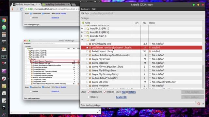Click the 'Not compatible with Linux' status

point(164,82)
